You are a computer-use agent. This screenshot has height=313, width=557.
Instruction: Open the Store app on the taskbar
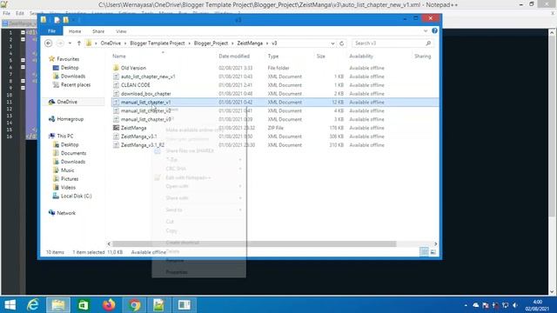tap(84, 305)
